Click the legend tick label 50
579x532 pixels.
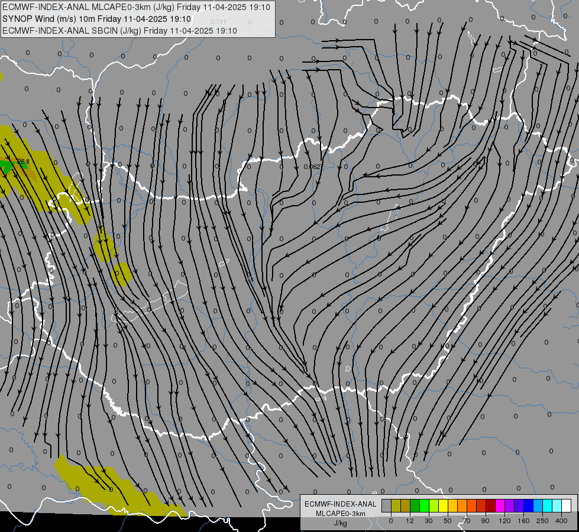(x=448, y=521)
